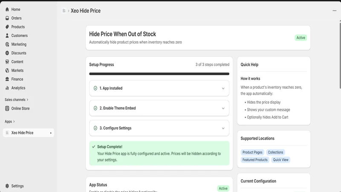Click the Finance bank icon
The width and height of the screenshot is (341, 192).
point(7,79)
